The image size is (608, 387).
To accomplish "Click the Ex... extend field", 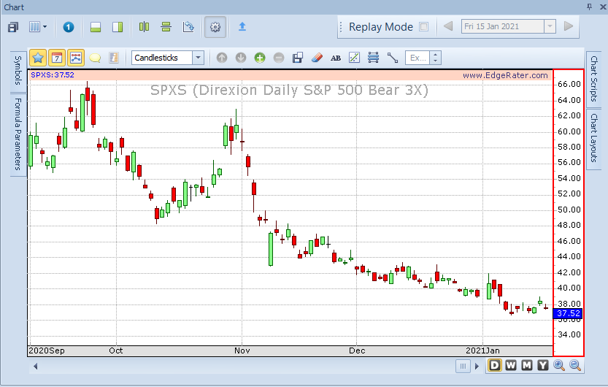I will tap(417, 58).
